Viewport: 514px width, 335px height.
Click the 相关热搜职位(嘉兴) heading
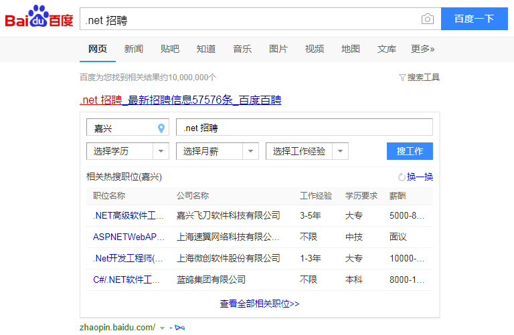(x=124, y=177)
